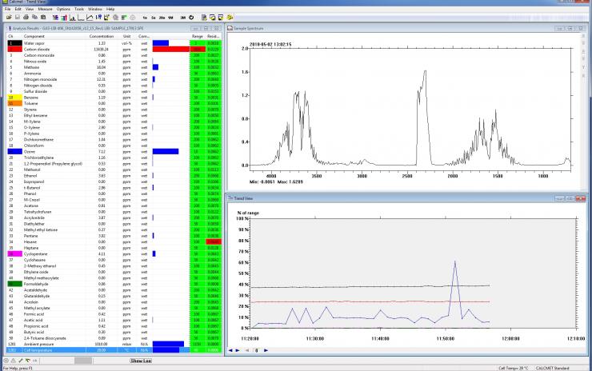The height and width of the screenshot is (371, 592).
Task: Select the 5s measurement time button
Action: pos(154,18)
